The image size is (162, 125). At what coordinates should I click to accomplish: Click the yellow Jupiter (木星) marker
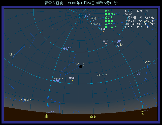[72, 80]
